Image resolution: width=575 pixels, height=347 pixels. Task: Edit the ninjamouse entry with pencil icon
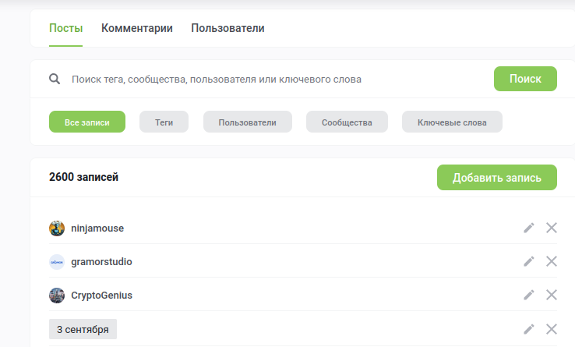529,228
